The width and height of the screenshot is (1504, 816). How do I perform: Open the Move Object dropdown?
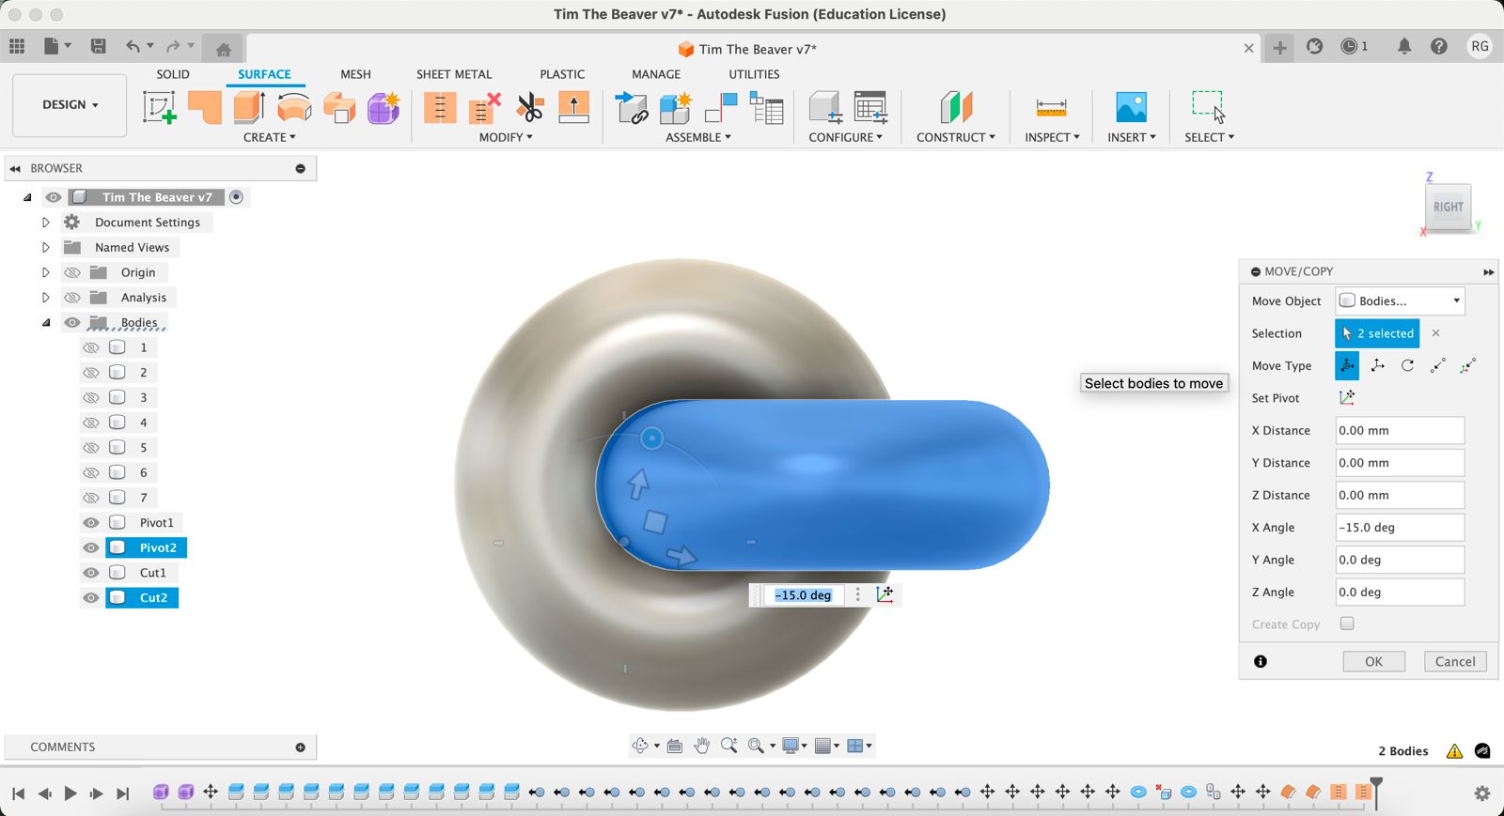[1400, 301]
